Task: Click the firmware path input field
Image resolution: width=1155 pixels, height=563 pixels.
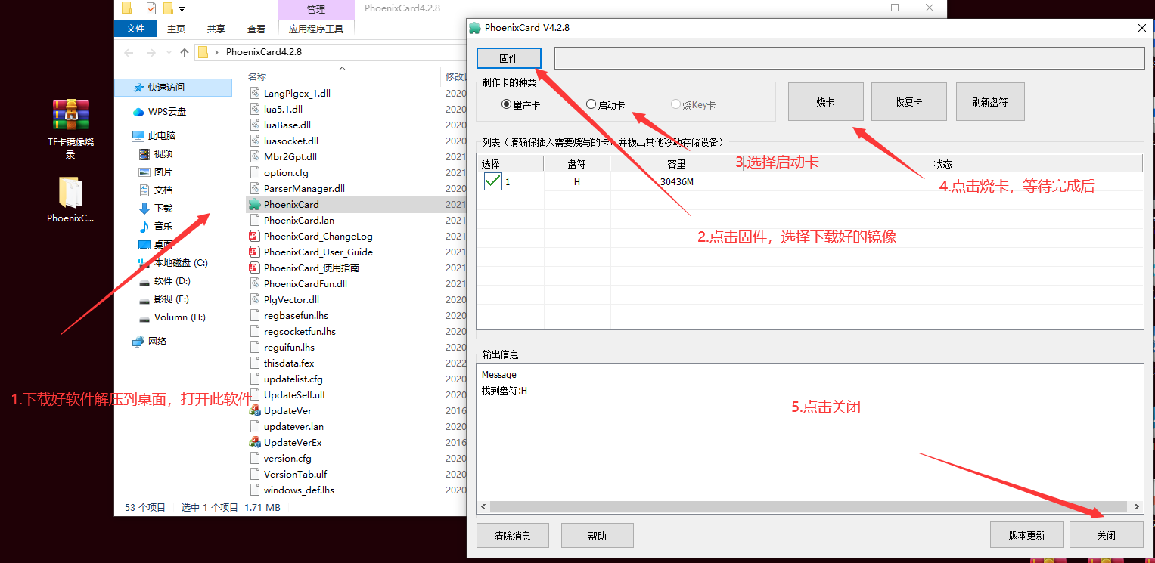Action: click(849, 58)
